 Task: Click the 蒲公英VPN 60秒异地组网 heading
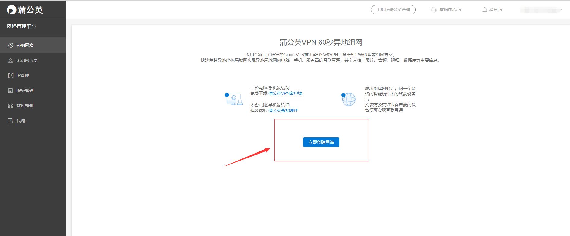(321, 42)
